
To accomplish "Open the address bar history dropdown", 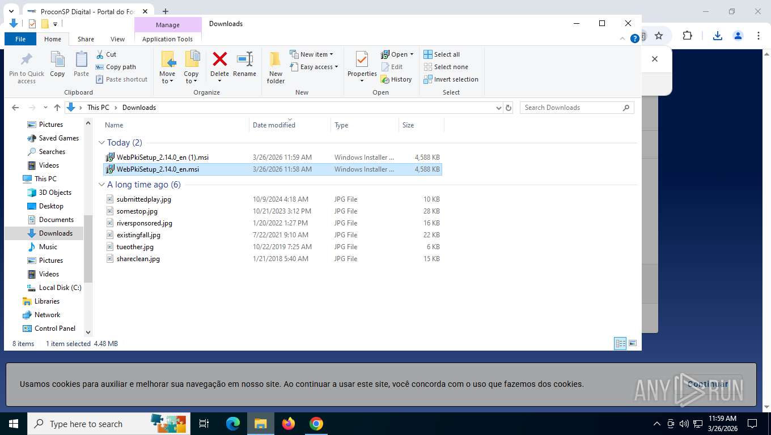I will (x=499, y=108).
